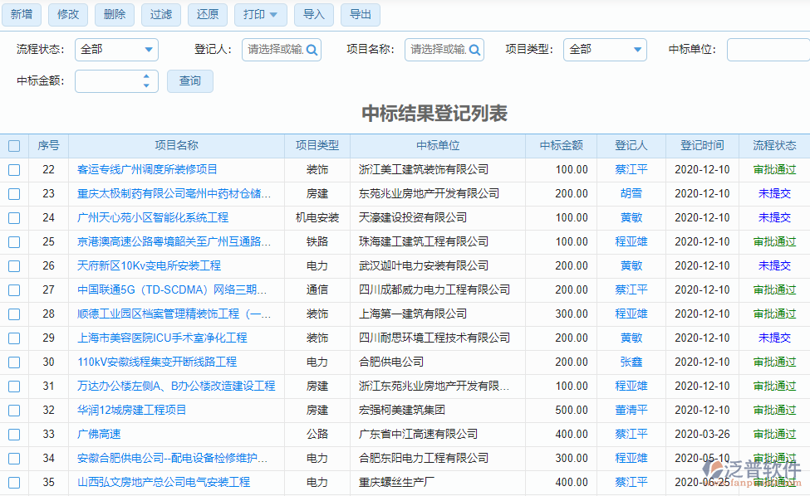Select the checkbox next to 广佛高速 row
The image size is (810, 496).
pyautogui.click(x=13, y=434)
